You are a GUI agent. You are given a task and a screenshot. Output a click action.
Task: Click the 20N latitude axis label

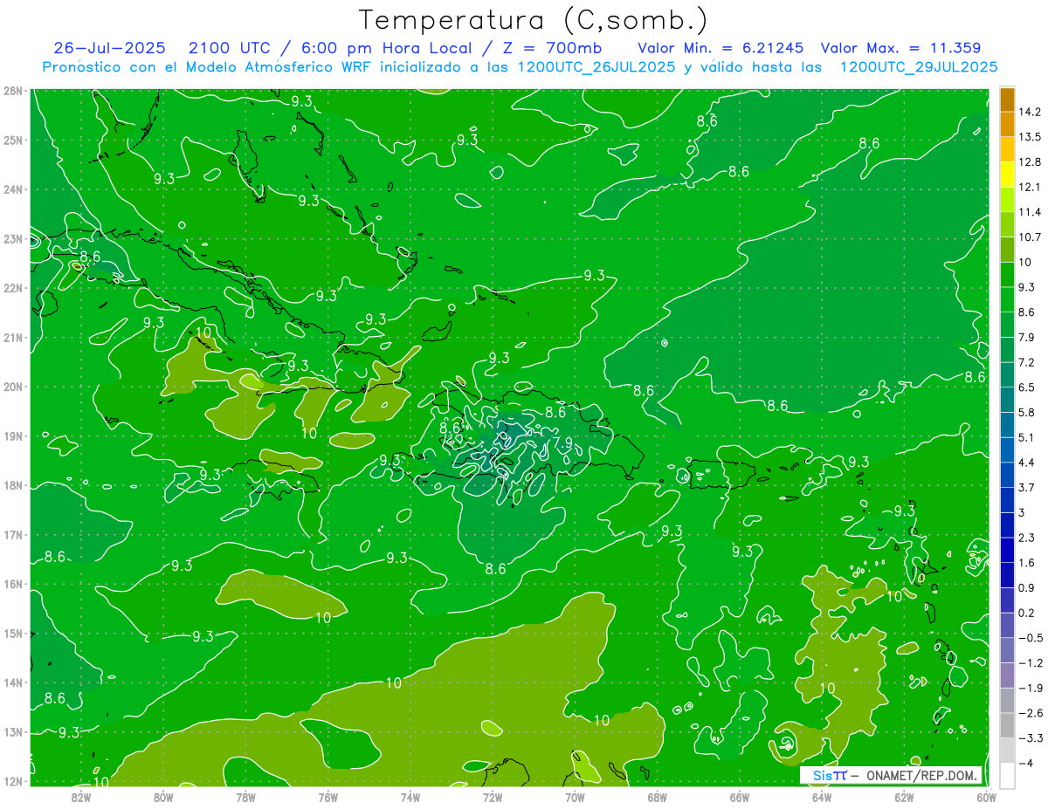pyautogui.click(x=14, y=387)
